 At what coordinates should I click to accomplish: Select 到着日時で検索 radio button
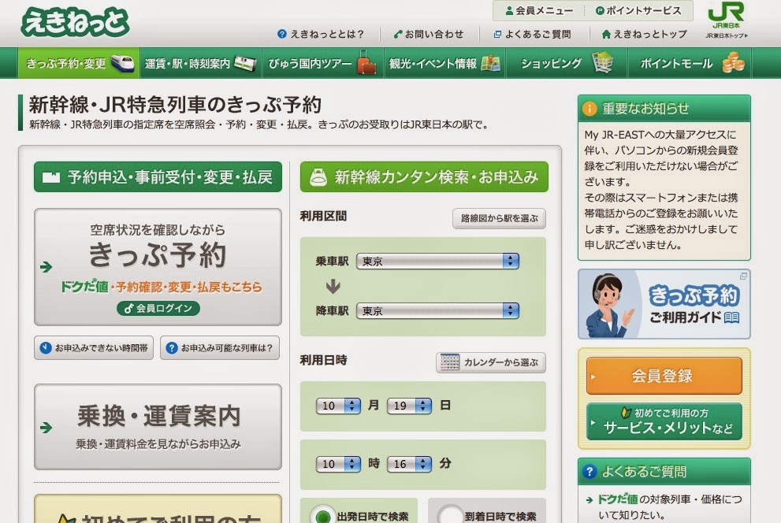(x=450, y=517)
